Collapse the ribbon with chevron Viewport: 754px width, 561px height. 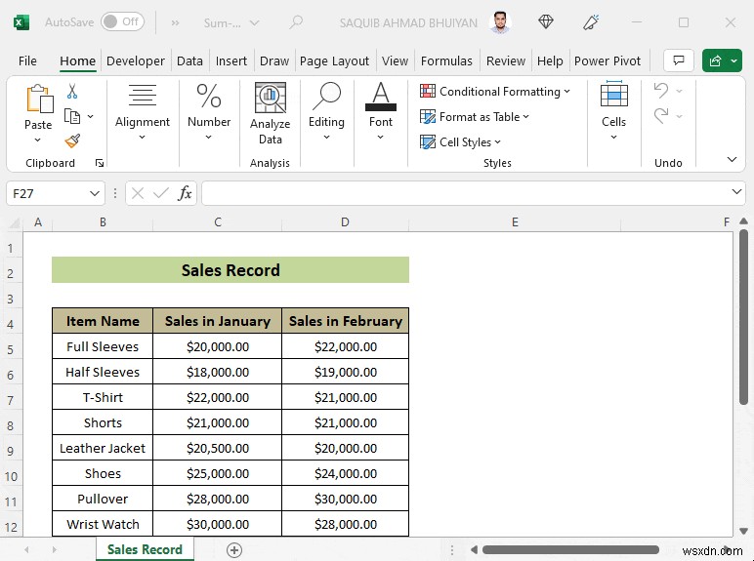[732, 159]
